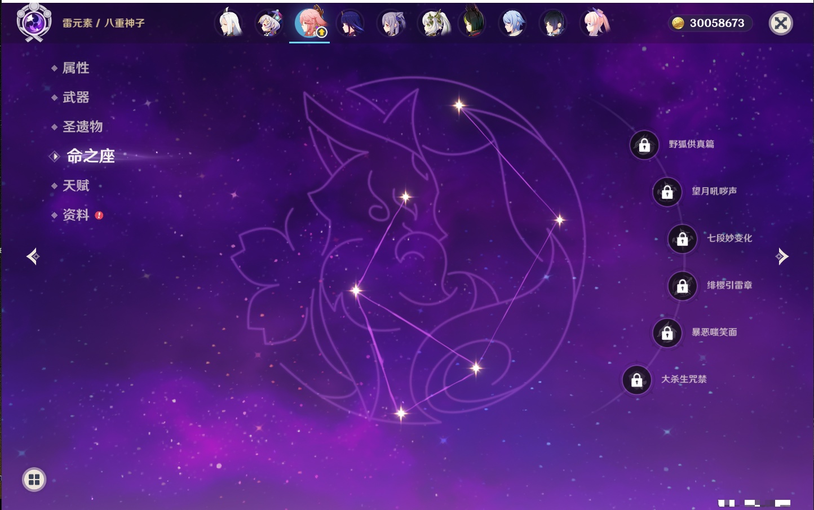Choose Nahida's white and green avatar

pyautogui.click(x=433, y=23)
